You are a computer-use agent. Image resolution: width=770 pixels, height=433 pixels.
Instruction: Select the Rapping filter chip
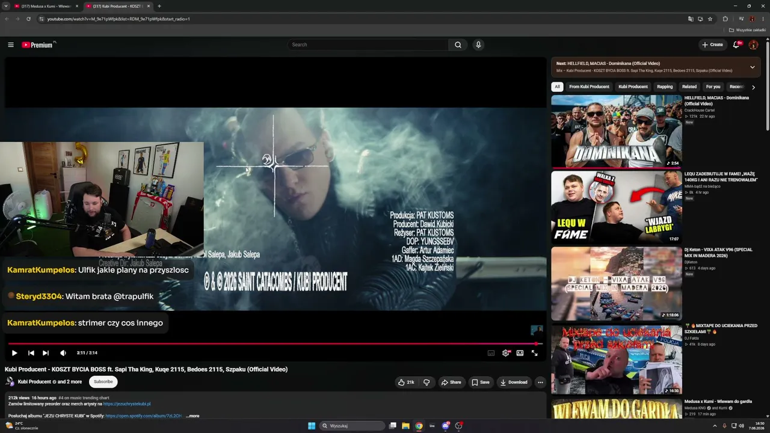(x=665, y=87)
